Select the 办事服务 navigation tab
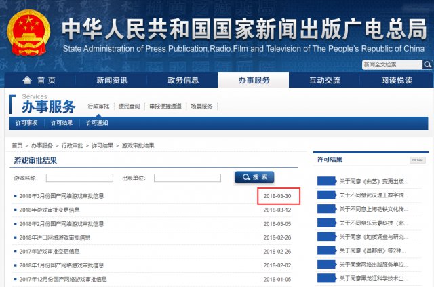 point(254,80)
